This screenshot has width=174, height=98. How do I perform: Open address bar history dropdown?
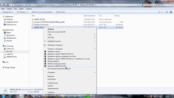[x=138, y=5]
